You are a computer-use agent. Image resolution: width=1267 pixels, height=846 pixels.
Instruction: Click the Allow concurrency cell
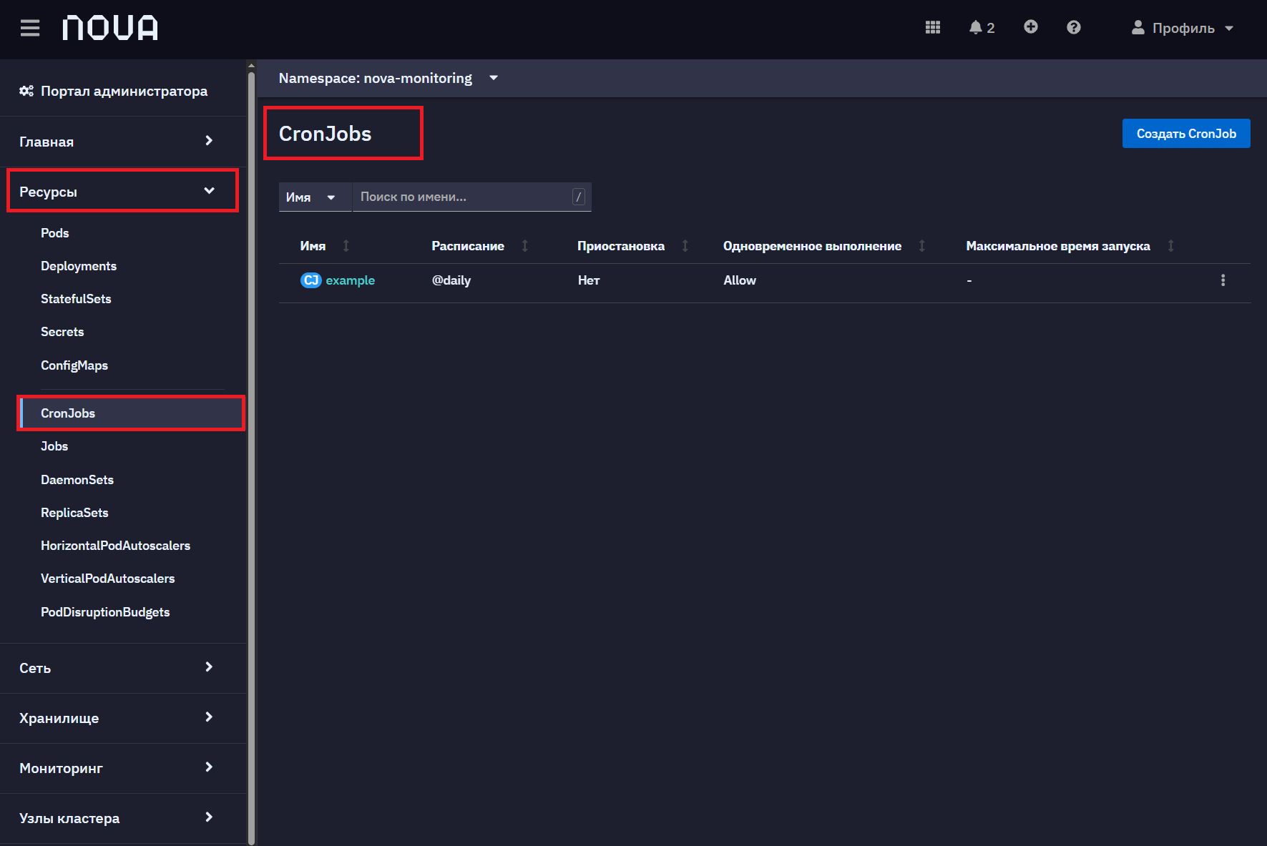740,280
